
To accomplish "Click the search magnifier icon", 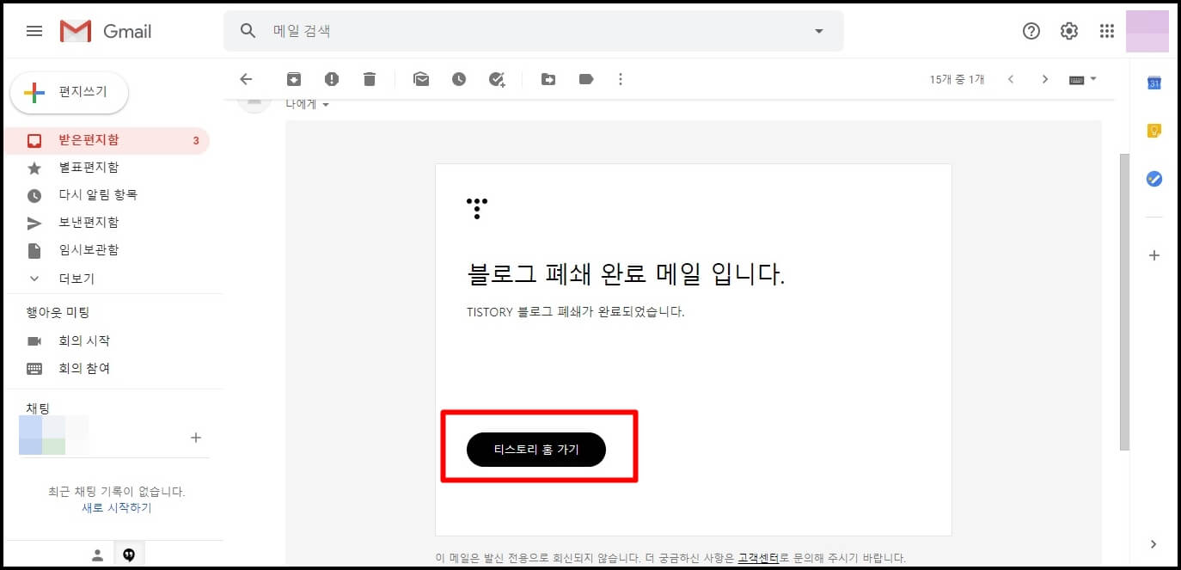I will [248, 31].
